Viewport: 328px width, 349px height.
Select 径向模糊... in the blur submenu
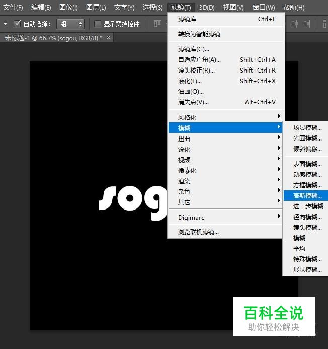click(306, 217)
